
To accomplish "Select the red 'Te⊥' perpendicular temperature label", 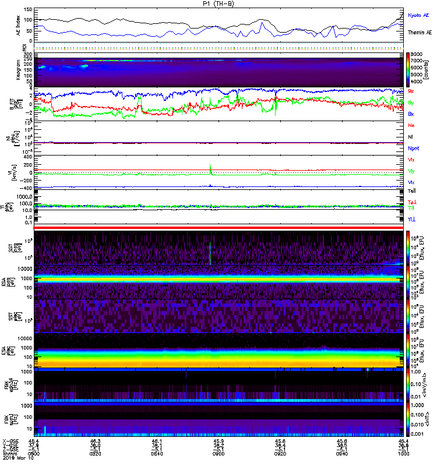I will tap(412, 202).
